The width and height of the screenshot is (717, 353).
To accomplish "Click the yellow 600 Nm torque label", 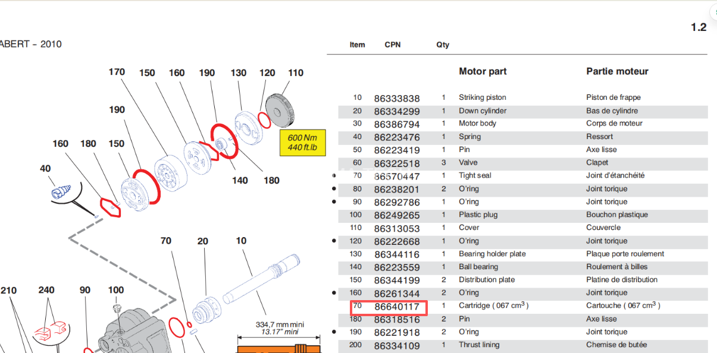I will pos(303,143).
